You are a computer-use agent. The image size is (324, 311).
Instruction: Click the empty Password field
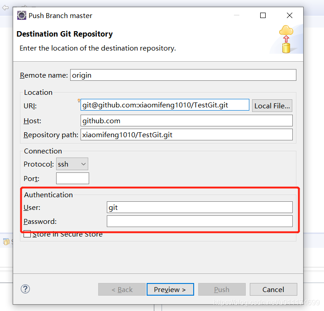pos(200,221)
